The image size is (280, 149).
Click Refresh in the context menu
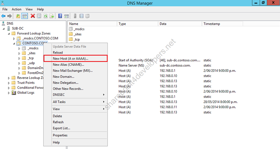coord(75,122)
